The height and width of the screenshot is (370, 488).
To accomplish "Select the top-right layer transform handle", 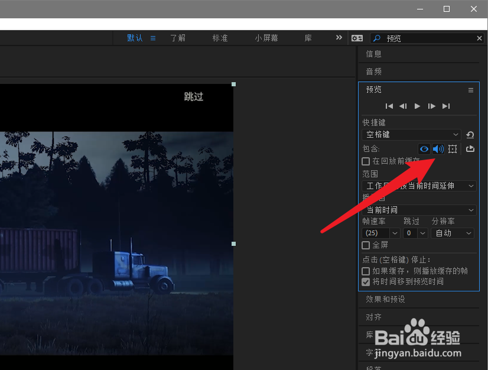I will pos(234,85).
